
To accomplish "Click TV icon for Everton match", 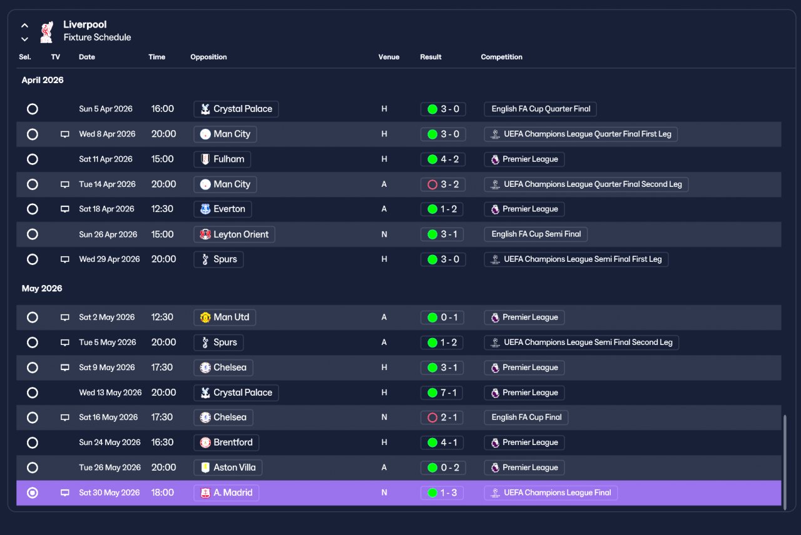I will [x=65, y=209].
